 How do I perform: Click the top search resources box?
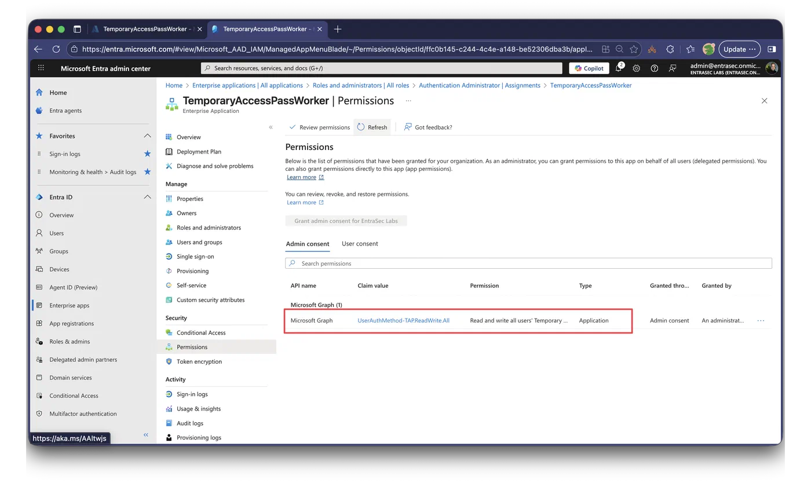point(381,68)
